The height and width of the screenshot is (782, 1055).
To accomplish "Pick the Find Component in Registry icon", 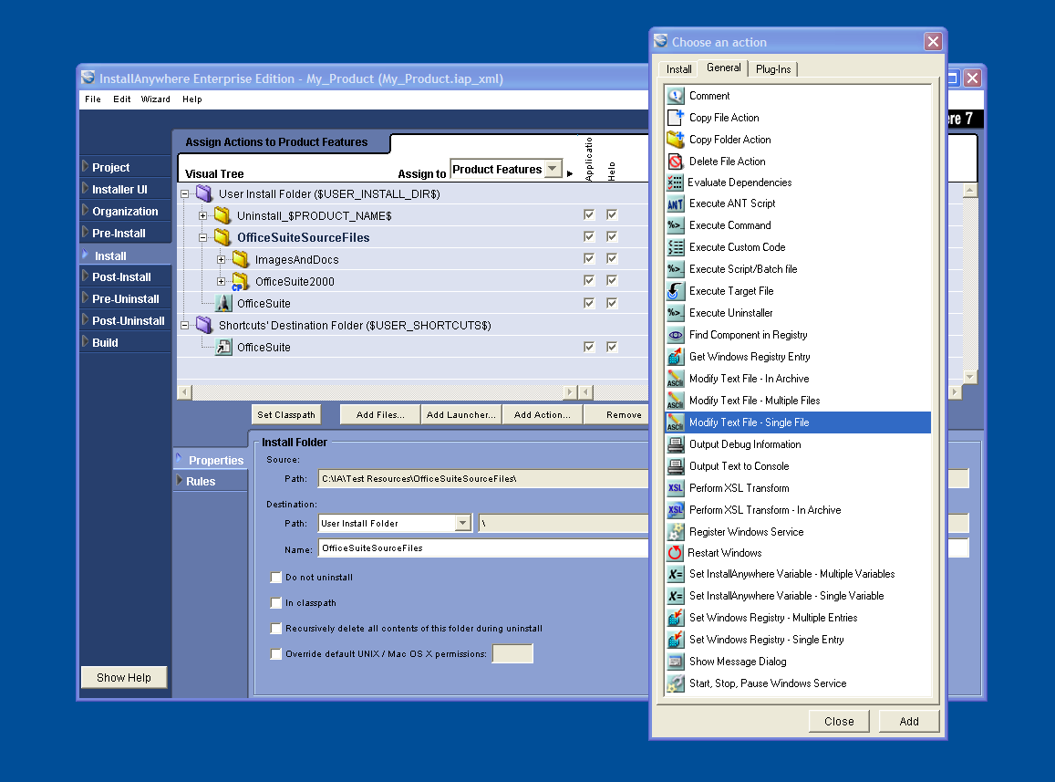I will pos(675,335).
